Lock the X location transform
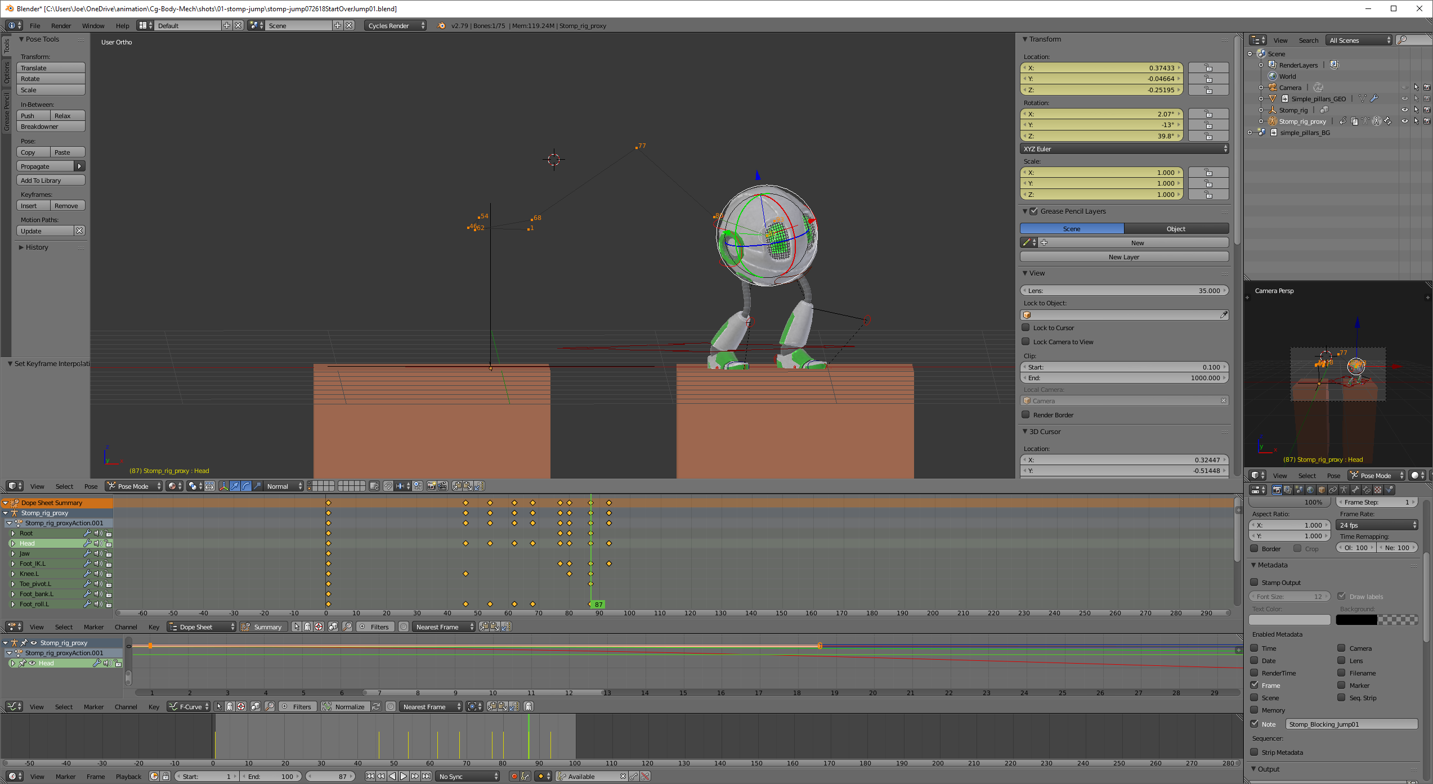 point(1208,68)
